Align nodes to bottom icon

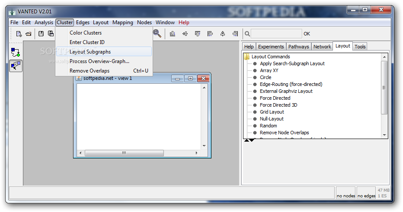click(173, 34)
